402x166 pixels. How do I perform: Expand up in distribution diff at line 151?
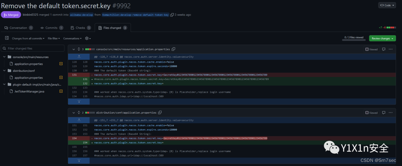[x=79, y=120]
